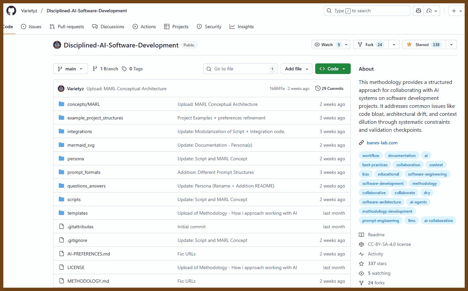
Task: Click the Varietyz avatar in latest commit
Action: (x=61, y=89)
